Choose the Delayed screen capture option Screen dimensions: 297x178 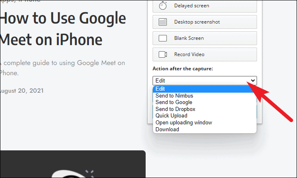205,6
